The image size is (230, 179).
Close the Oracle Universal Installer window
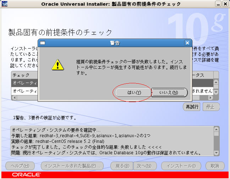pyautogui.click(x=225, y=4)
